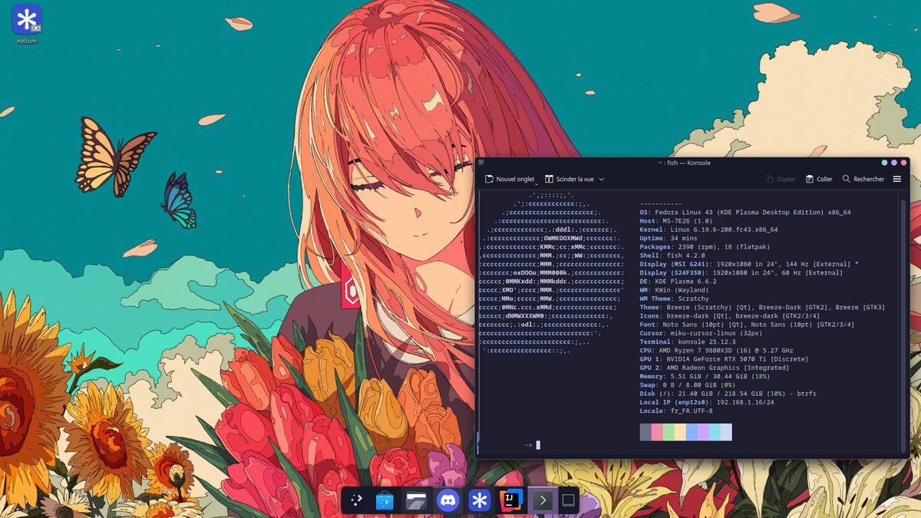
Task: Click the "Packages: 2390 (rpm)" line
Action: (705, 247)
